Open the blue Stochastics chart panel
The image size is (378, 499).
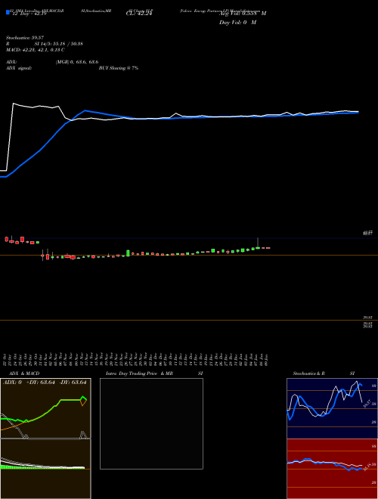click(x=332, y=408)
